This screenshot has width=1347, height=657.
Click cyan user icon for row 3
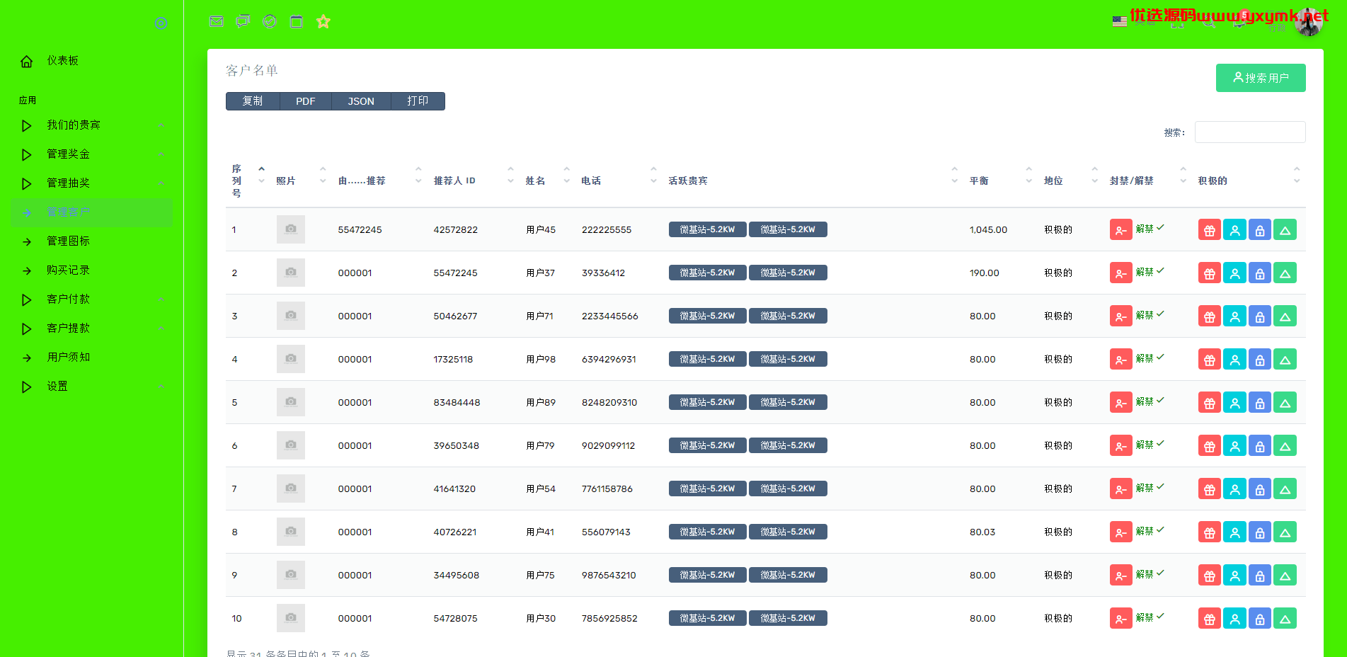pyautogui.click(x=1234, y=316)
